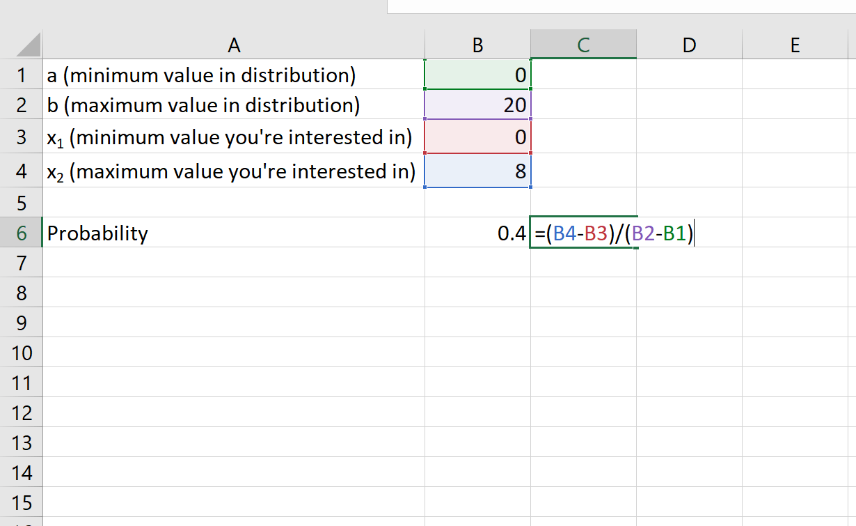Viewport: 856px width, 526px height.
Task: Click empty cell E14
Action: click(x=795, y=472)
